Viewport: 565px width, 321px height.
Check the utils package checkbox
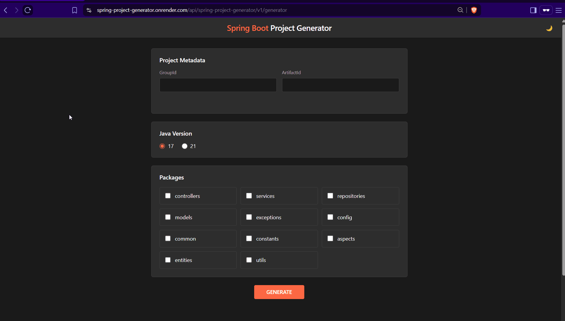coord(249,260)
